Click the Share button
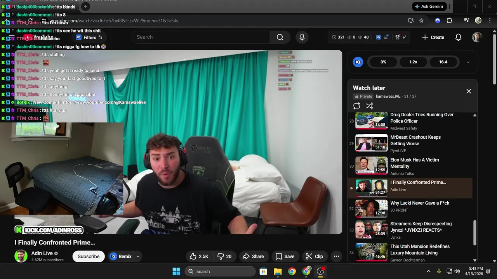 (x=253, y=256)
